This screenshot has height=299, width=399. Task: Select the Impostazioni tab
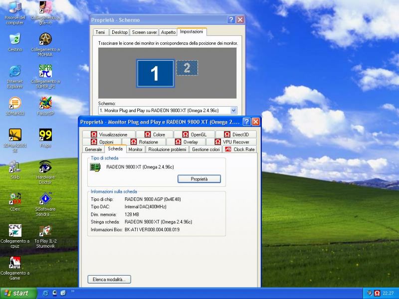[x=192, y=32]
